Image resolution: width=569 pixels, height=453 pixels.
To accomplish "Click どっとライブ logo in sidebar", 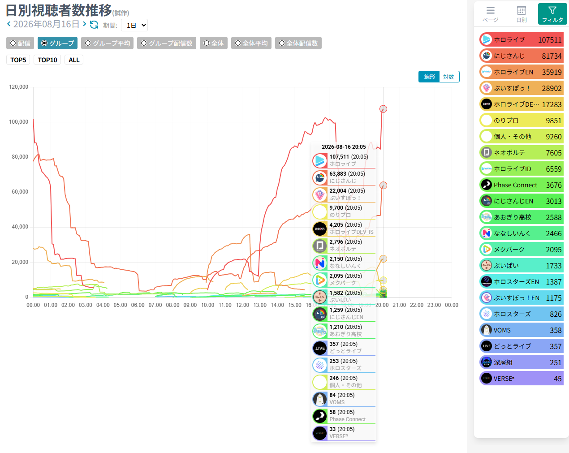I will point(486,346).
